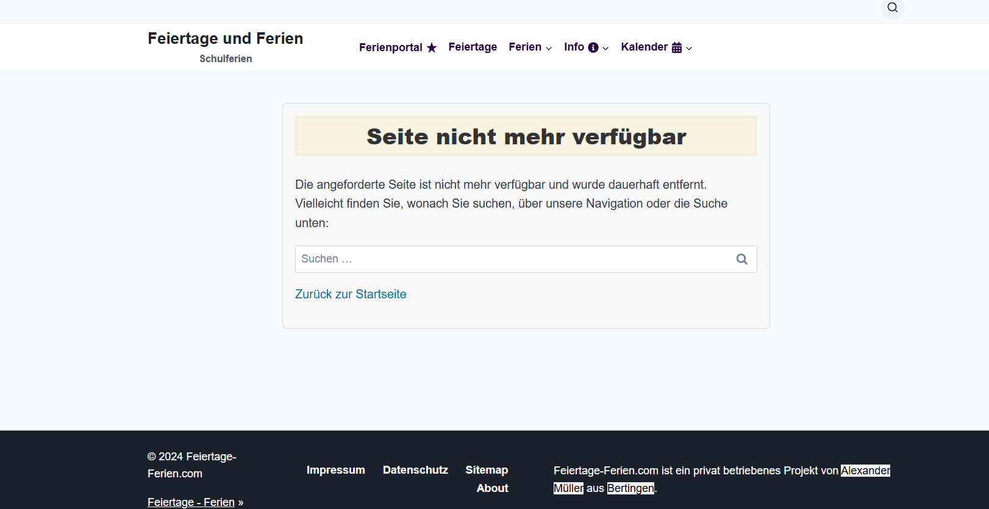Click the info circle icon in navigation
Viewport: 989px width, 509px height.
[593, 47]
